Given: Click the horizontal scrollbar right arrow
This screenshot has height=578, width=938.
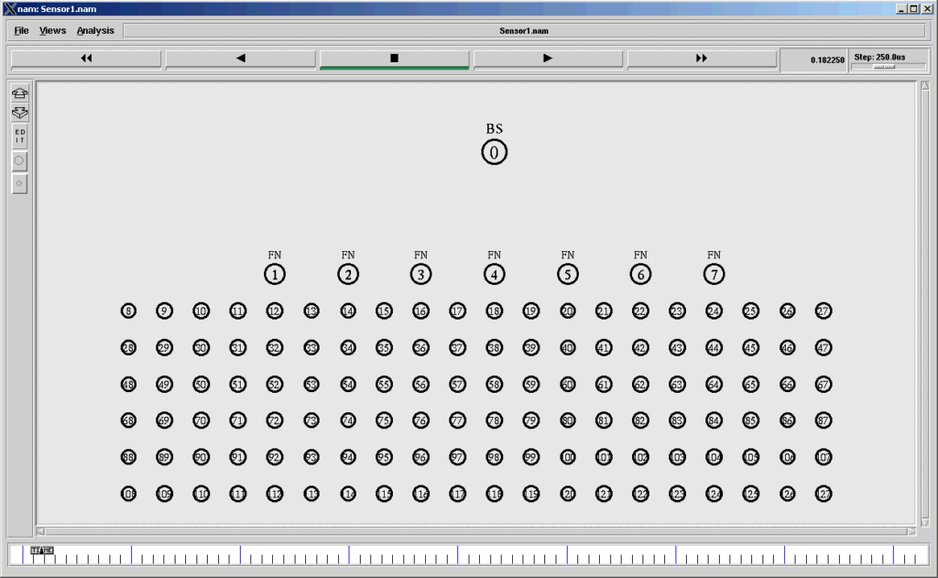Looking at the screenshot, I should (911, 530).
